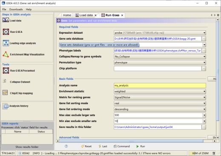The height and width of the screenshot is (156, 221).
Task: Click the Reset parameters button
Action: click(x=86, y=146)
